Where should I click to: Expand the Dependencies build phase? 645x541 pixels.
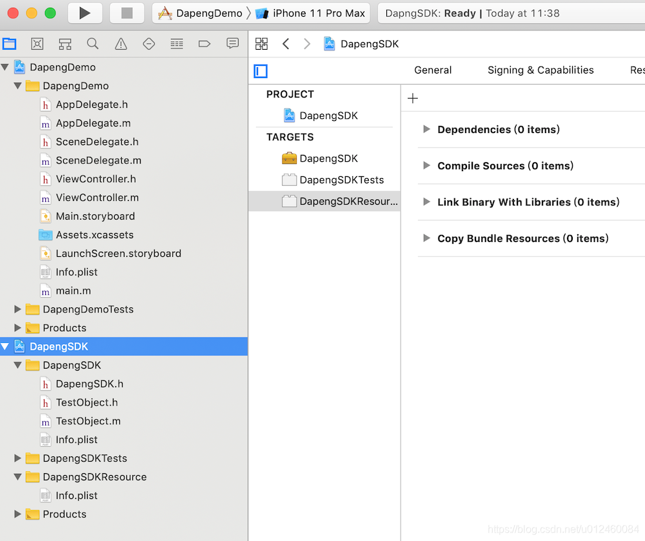426,129
